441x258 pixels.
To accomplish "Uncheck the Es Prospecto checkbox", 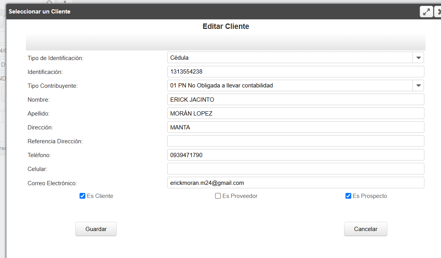I will [x=348, y=196].
